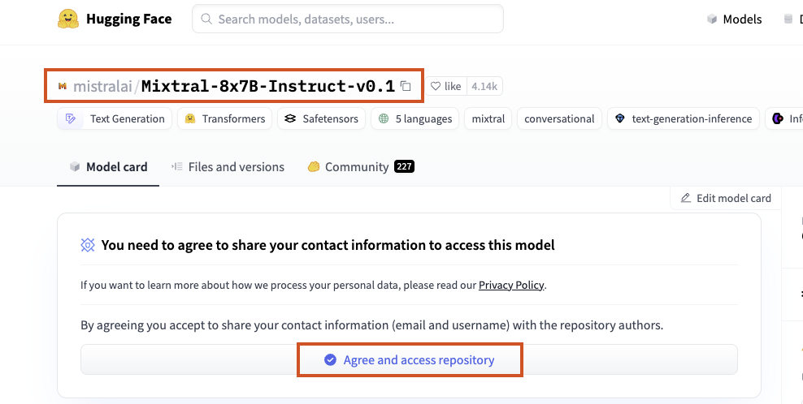Click Agree and access repository button

(x=409, y=360)
